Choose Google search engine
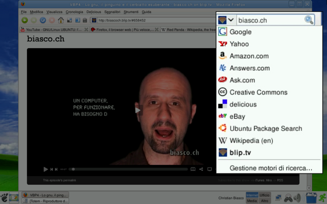 [269, 32]
